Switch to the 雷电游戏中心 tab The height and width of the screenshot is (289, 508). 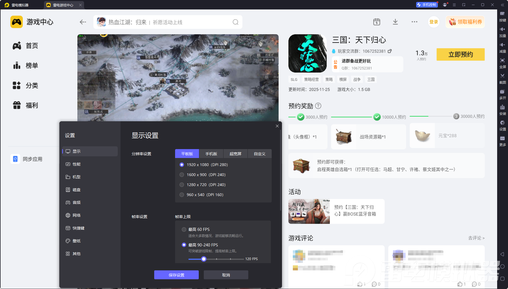click(63, 5)
